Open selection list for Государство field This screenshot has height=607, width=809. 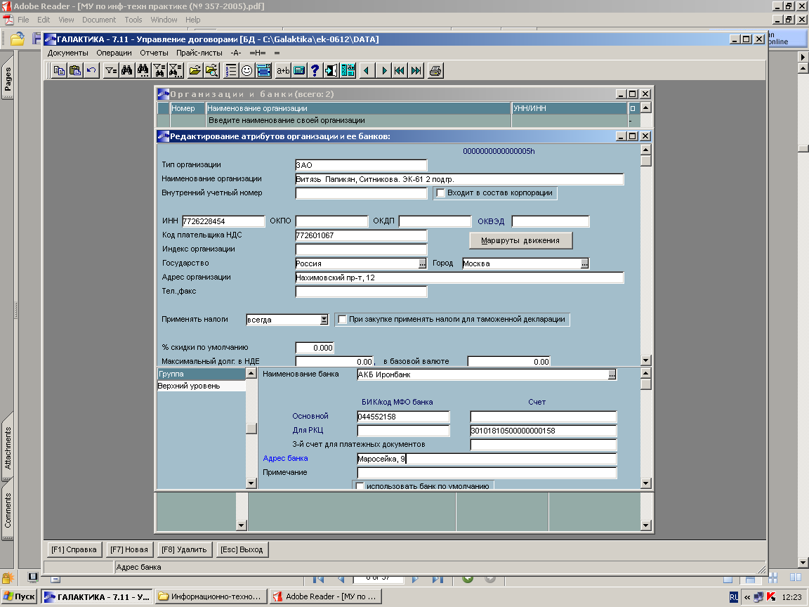pos(422,263)
